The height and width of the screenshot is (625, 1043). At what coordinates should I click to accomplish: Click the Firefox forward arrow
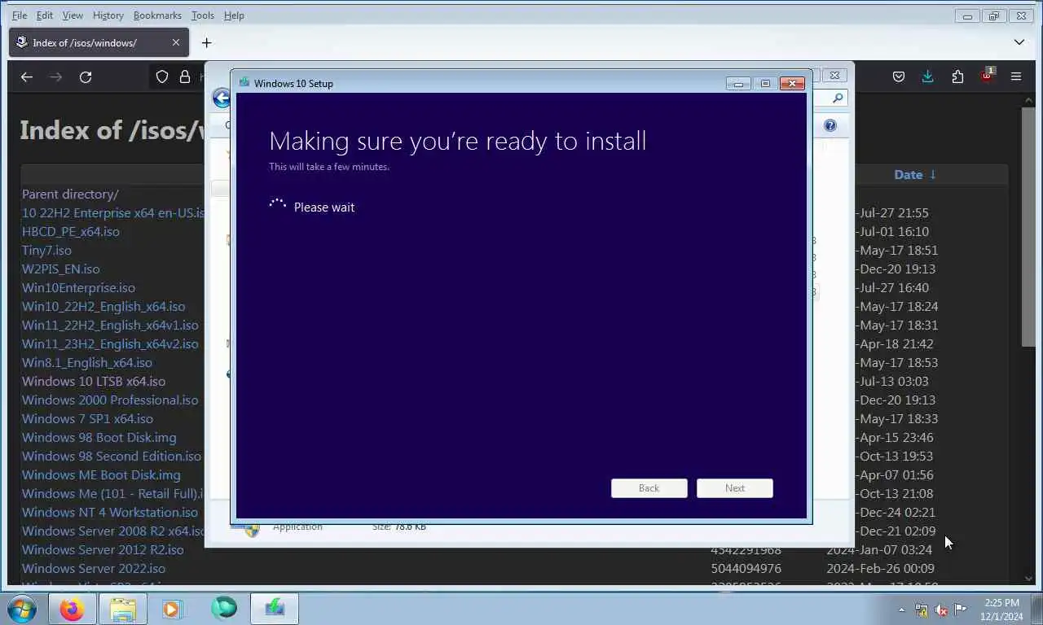56,76
